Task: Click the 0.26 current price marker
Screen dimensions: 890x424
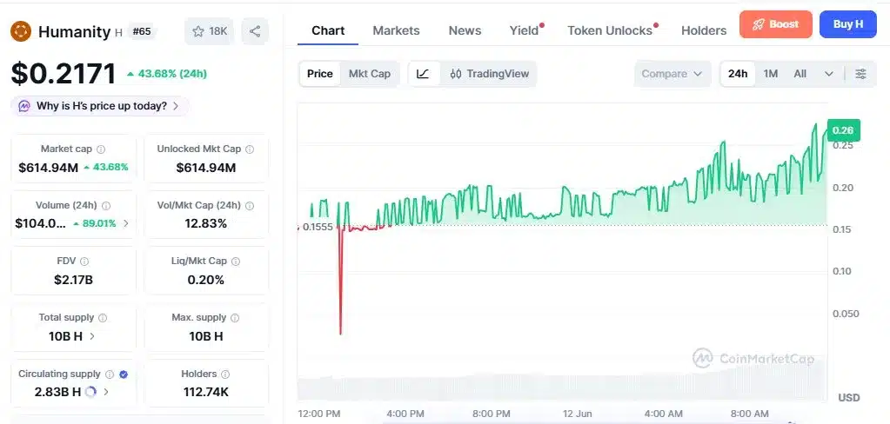Action: [844, 130]
